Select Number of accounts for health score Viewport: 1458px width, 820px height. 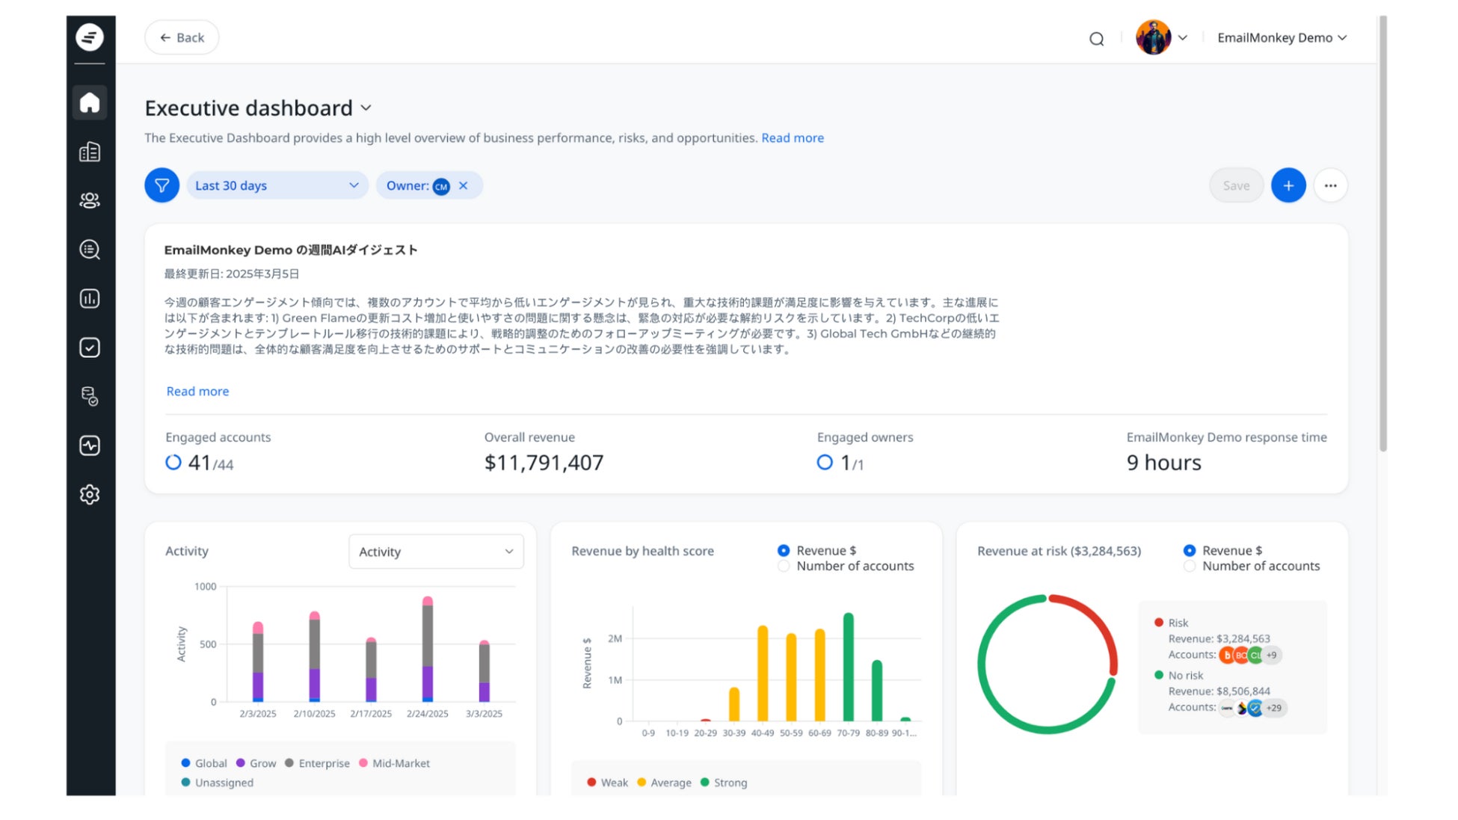pyautogui.click(x=784, y=567)
